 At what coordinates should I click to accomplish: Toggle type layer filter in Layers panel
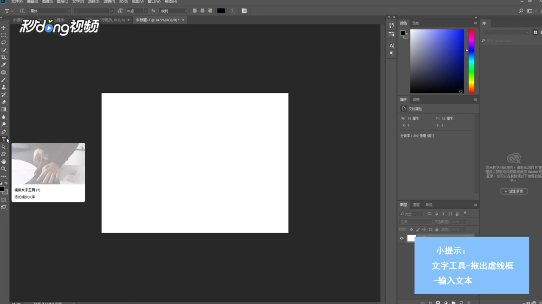[443, 214]
